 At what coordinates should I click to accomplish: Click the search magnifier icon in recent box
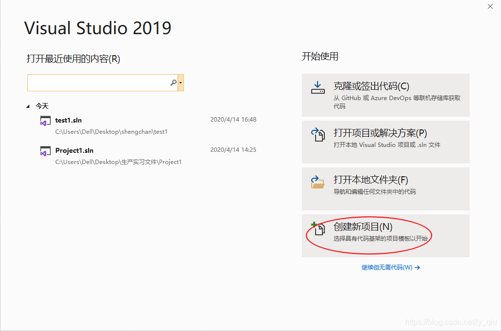[173, 83]
